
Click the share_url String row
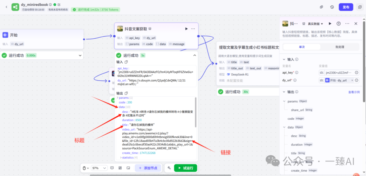pyautogui.click(x=302, y=110)
